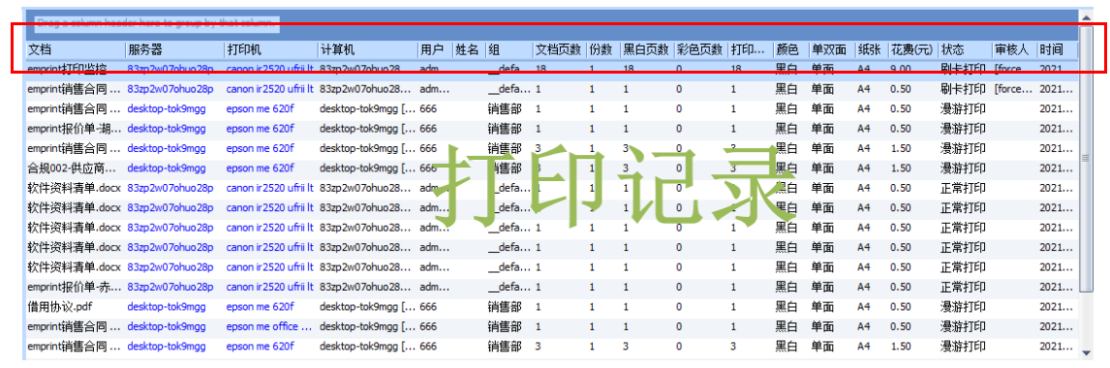Image resolution: width=1110 pixels, height=368 pixels.
Task: Select the emprint报价单-湖 document row
Action: [x=552, y=129]
